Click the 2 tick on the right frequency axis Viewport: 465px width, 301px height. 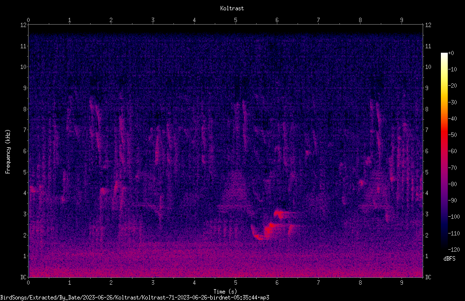coord(427,235)
